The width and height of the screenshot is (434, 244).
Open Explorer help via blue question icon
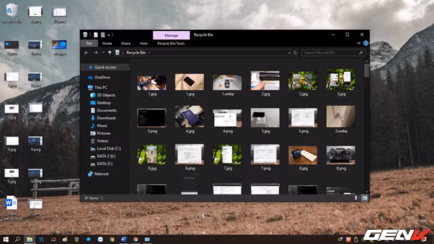click(366, 43)
